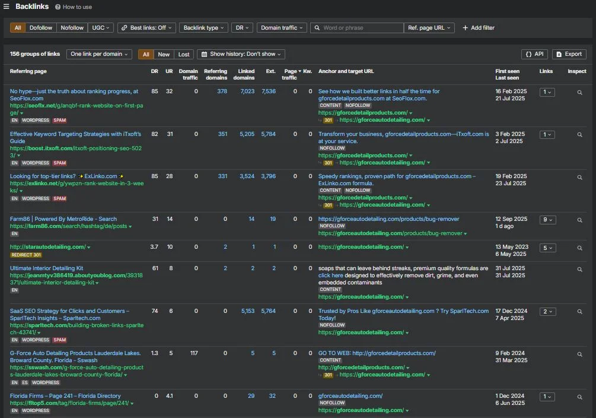Inspect the boost.itxoft.com backlink row
596x418 pixels.
[579, 135]
